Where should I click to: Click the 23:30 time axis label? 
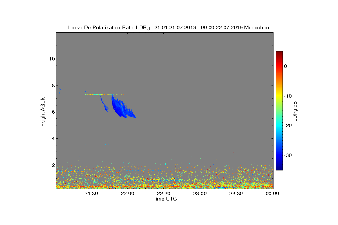pos(236,194)
